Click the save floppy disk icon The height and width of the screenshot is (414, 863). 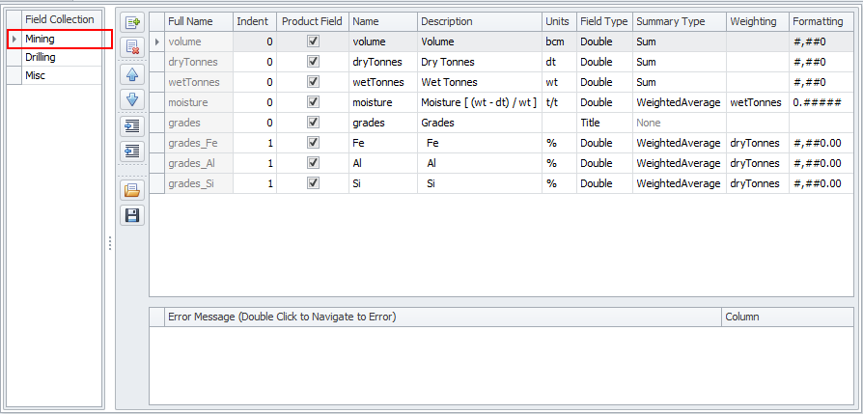coord(132,214)
